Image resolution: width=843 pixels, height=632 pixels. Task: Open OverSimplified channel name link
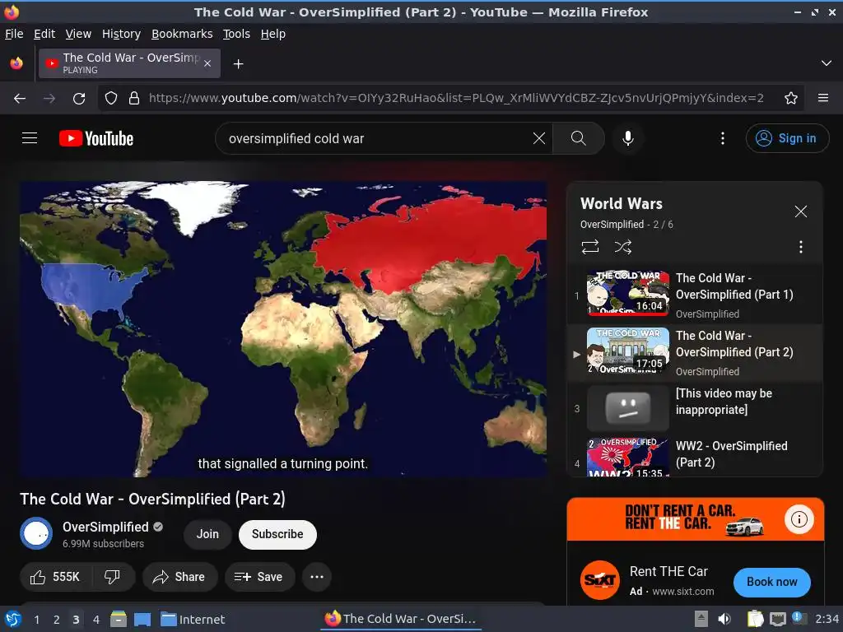pyautogui.click(x=105, y=527)
